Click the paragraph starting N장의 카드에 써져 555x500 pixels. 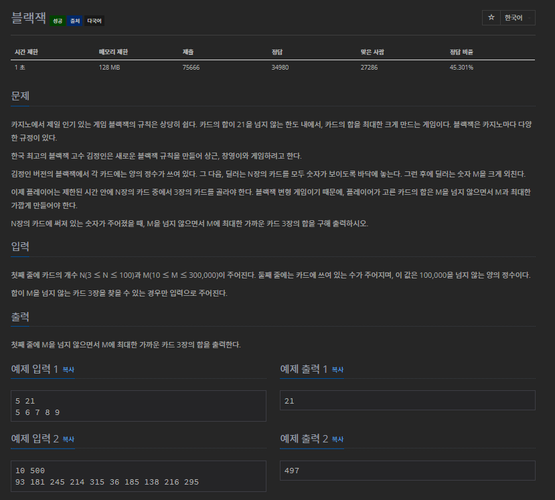click(x=189, y=224)
